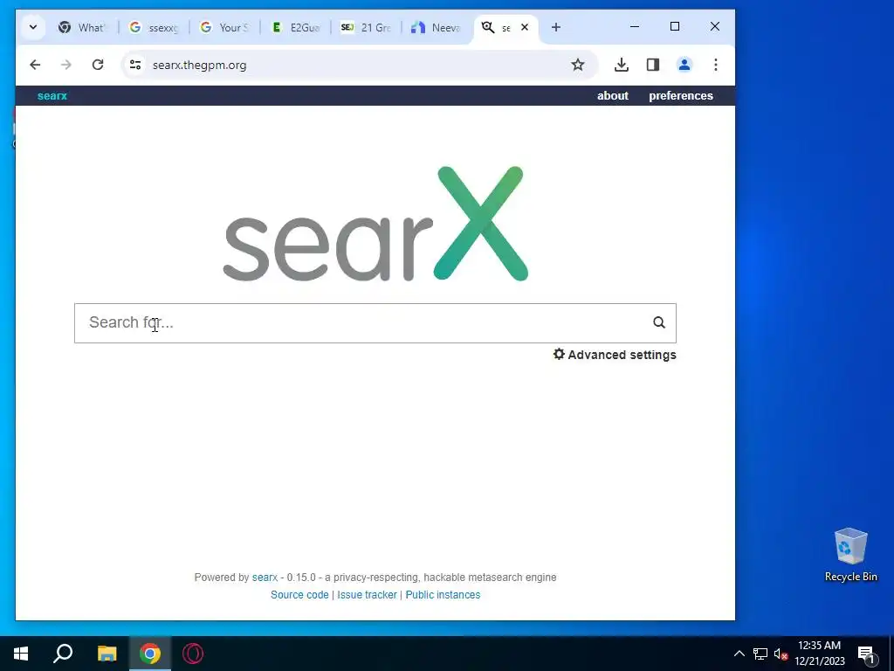Switch to the Neeva tab
The width and height of the screenshot is (894, 671).
point(437,27)
